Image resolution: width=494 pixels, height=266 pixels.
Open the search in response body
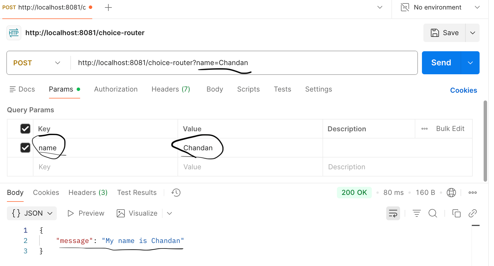[x=433, y=213]
